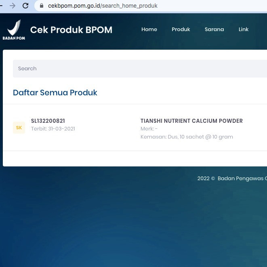
Task: Reload the page with refresh icon
Action: point(25,6)
